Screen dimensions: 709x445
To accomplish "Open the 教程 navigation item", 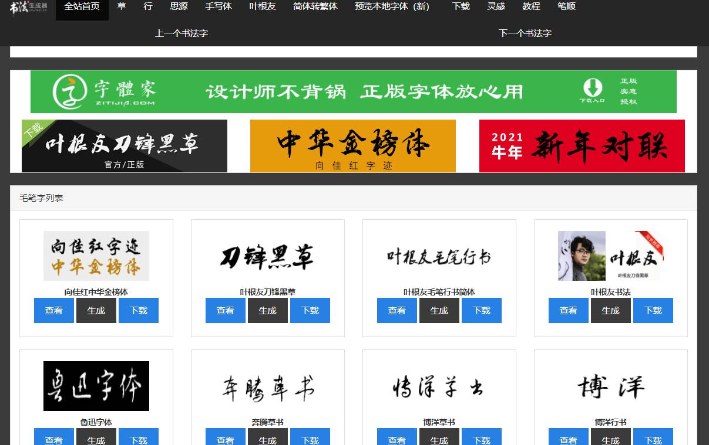I will click(x=532, y=7).
